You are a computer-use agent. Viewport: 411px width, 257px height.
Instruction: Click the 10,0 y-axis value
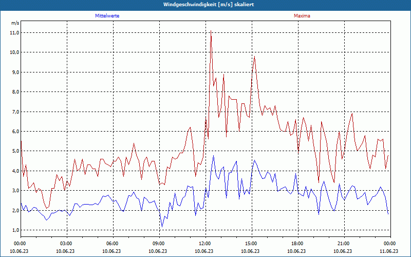point(15,52)
